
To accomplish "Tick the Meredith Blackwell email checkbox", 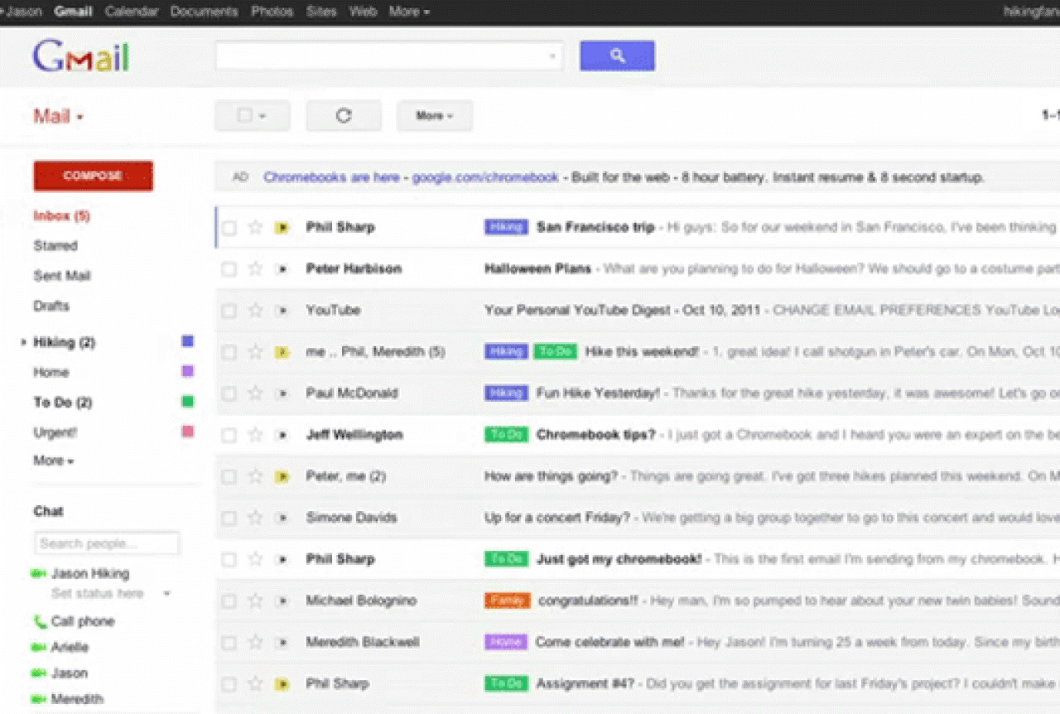I will click(229, 643).
